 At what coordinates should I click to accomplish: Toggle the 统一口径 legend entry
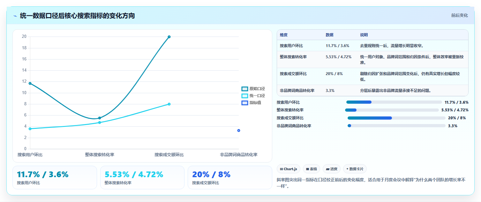(253, 96)
